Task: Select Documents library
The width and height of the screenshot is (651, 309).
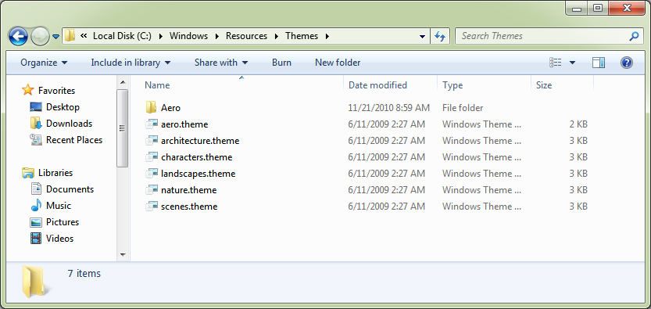Action: click(x=70, y=189)
